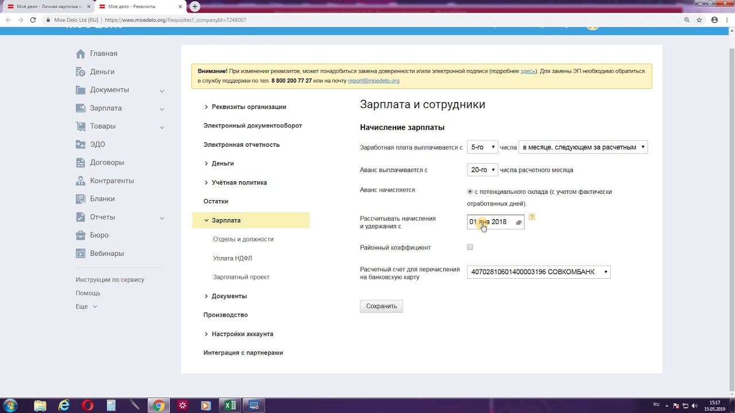Click the browser reload icon
Screen dimensions: 735x413
point(33,20)
